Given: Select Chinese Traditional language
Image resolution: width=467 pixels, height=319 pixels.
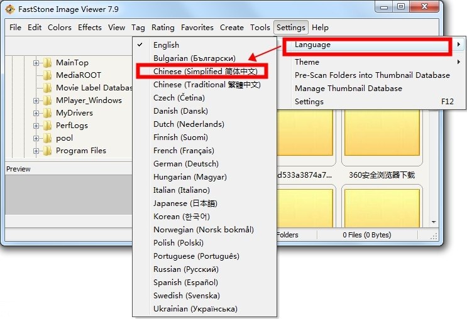Looking at the screenshot, I should 204,85.
